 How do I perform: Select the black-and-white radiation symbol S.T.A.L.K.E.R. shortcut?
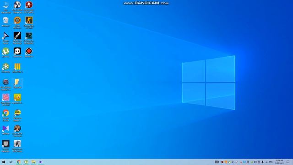pyautogui.click(x=17, y=7)
